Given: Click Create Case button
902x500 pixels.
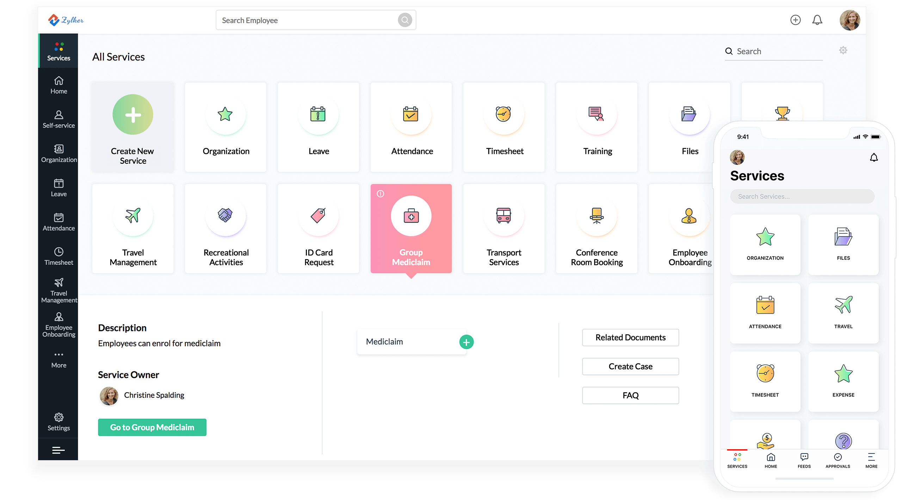Looking at the screenshot, I should click(630, 366).
